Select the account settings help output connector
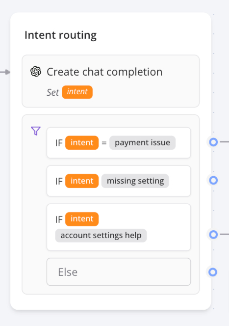 point(213,235)
